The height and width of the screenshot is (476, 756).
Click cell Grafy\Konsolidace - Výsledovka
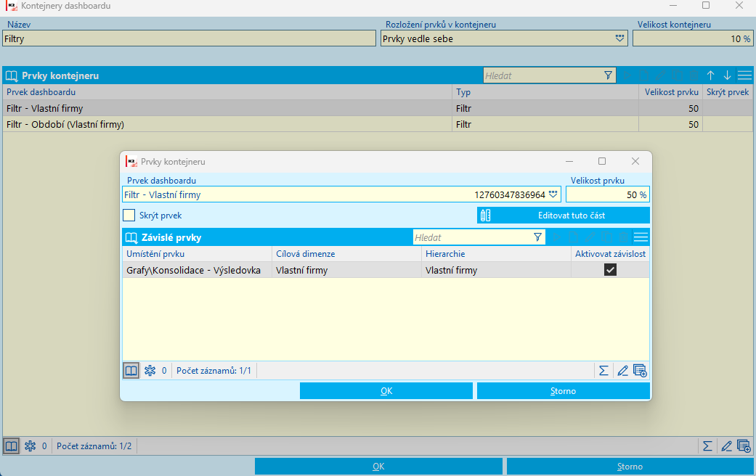198,270
